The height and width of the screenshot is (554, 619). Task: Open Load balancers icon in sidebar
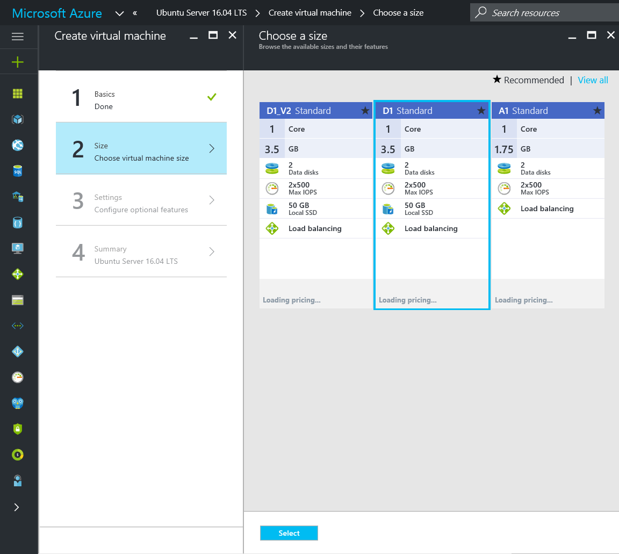click(17, 274)
